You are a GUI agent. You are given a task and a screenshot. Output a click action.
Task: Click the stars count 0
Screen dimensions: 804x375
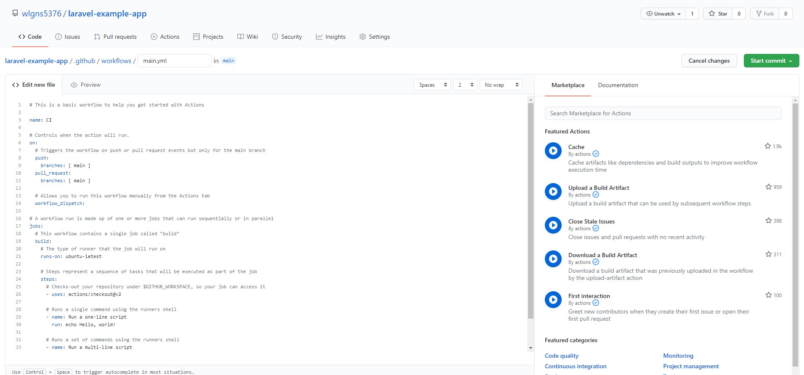pyautogui.click(x=739, y=13)
